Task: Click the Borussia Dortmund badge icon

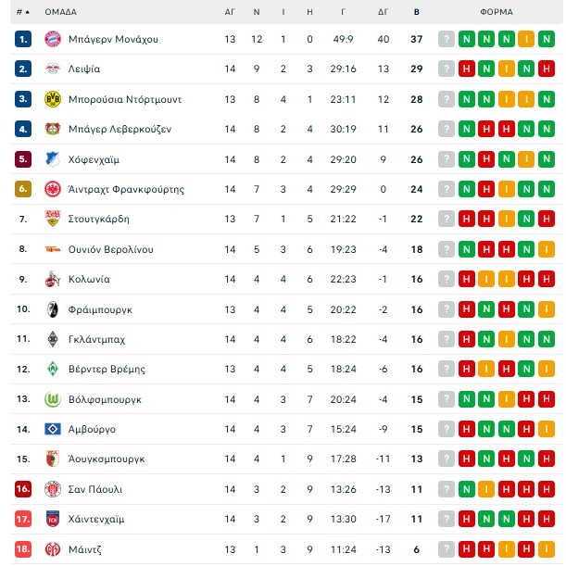Action: pyautogui.click(x=52, y=99)
